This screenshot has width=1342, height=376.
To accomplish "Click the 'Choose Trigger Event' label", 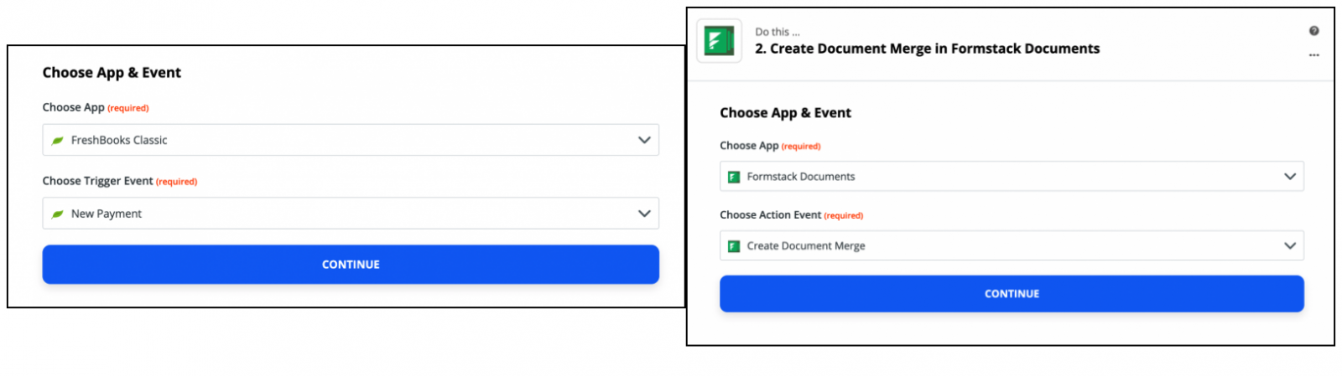I will click(97, 181).
